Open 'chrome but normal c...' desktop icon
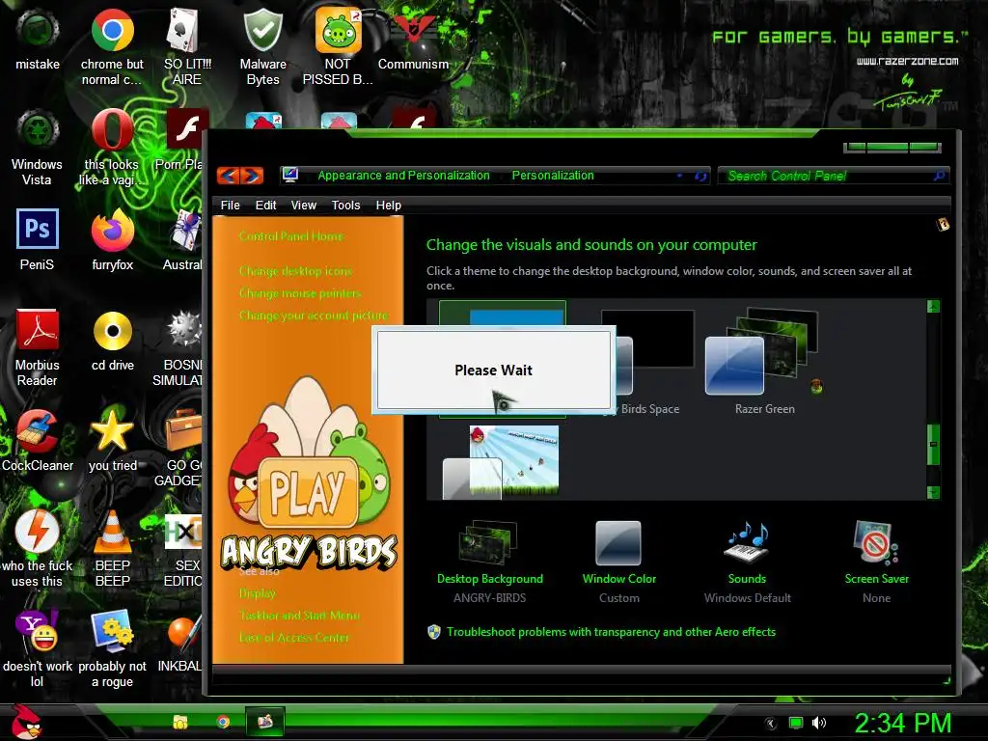Screen dimensions: 988x741 (x=112, y=30)
